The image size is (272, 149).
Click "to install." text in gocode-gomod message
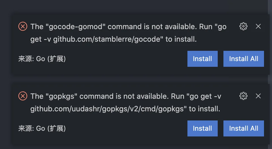click(181, 39)
